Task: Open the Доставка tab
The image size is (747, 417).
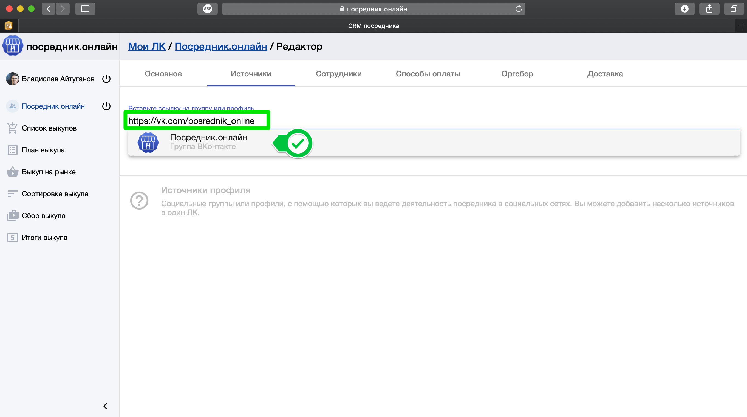Action: (x=605, y=74)
